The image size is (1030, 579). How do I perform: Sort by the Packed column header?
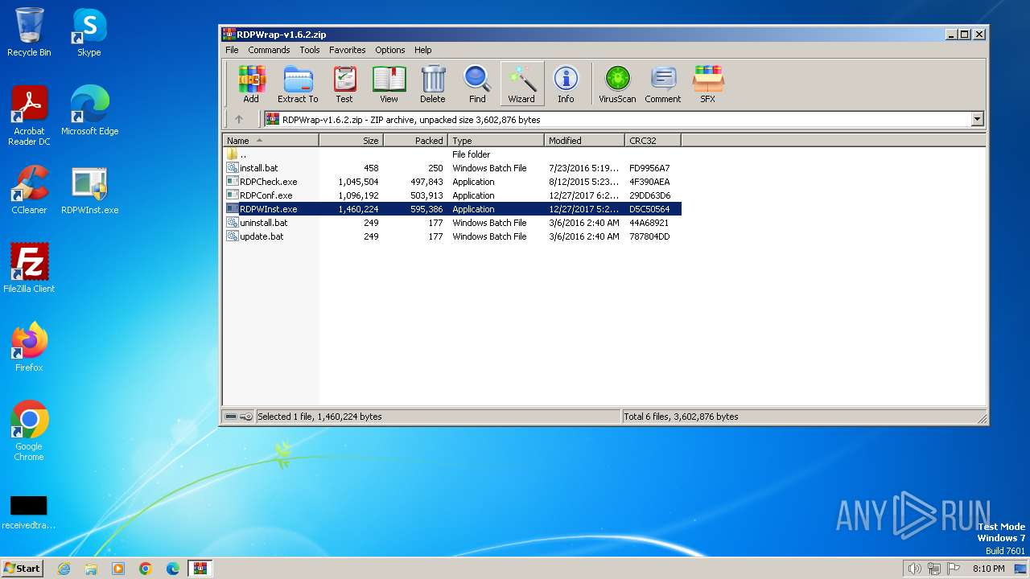coord(415,140)
